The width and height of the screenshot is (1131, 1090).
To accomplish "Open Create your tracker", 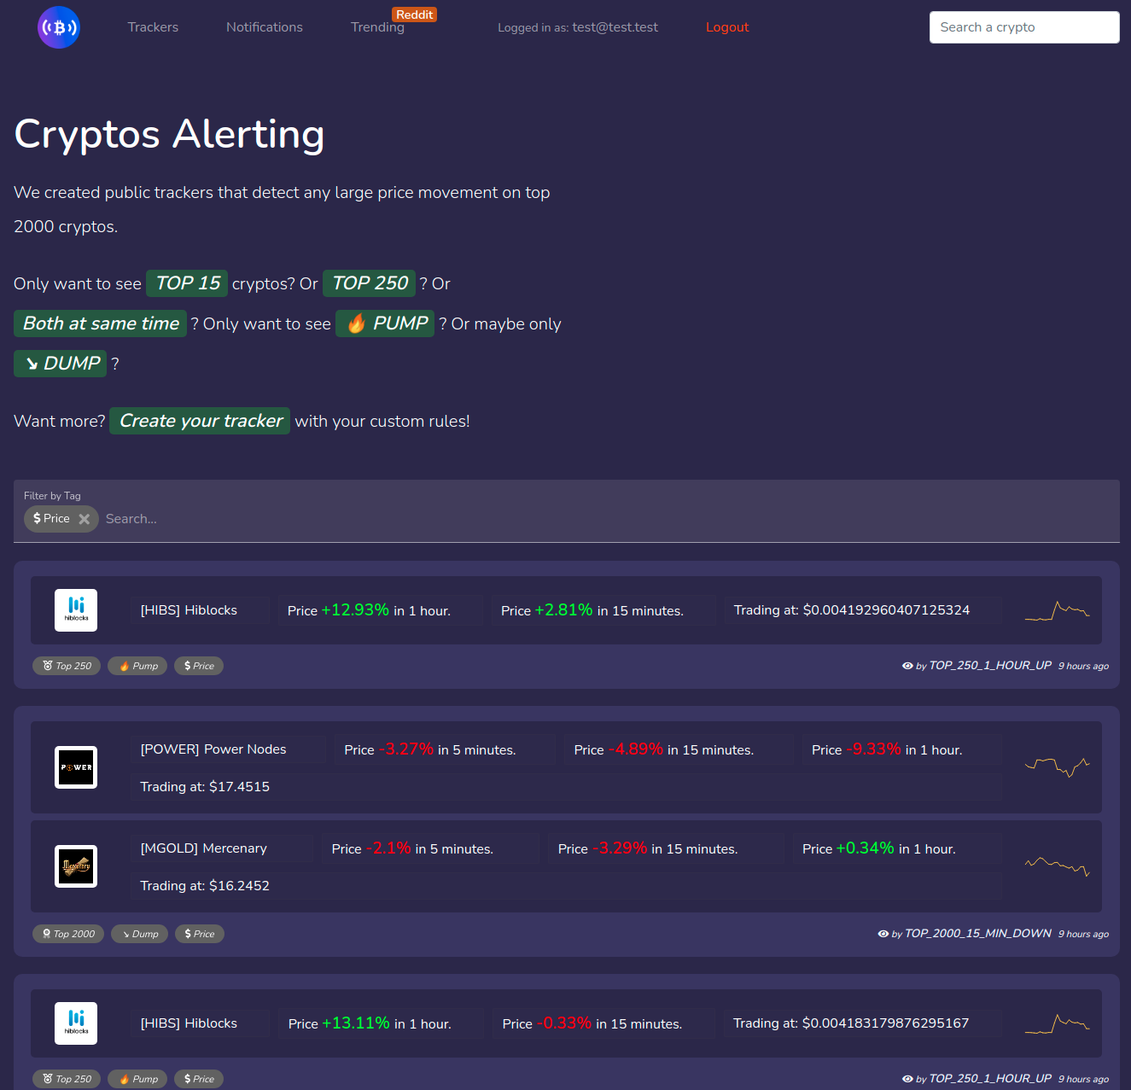I will click(199, 420).
